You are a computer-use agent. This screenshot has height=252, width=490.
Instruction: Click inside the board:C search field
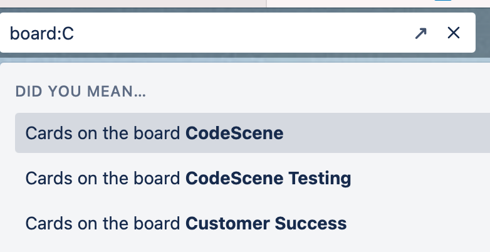pyautogui.click(x=207, y=33)
